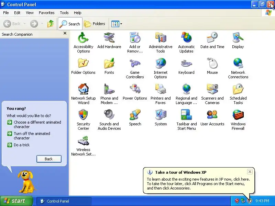Click the red security shield tray icon

(x=237, y=201)
